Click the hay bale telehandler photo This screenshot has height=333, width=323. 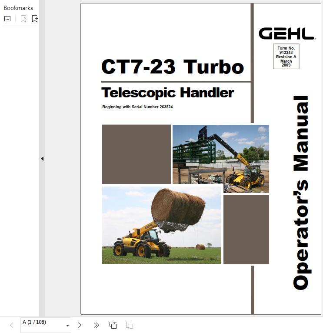pyautogui.click(x=161, y=225)
